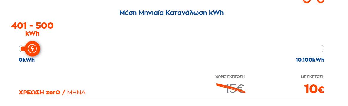Click the partially visible orange icon at top
This screenshot has height=106, width=348.
[x=310, y=1]
